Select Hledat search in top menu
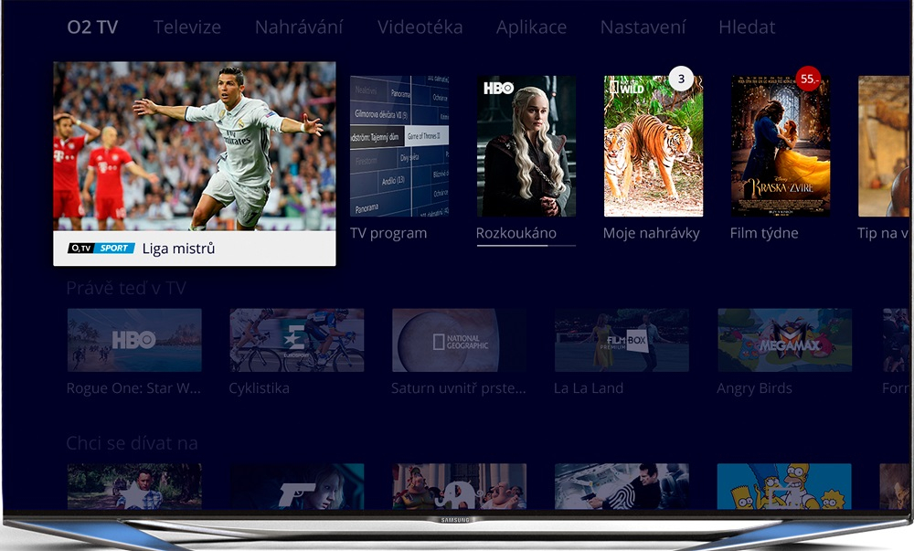The image size is (914, 551). (x=747, y=27)
